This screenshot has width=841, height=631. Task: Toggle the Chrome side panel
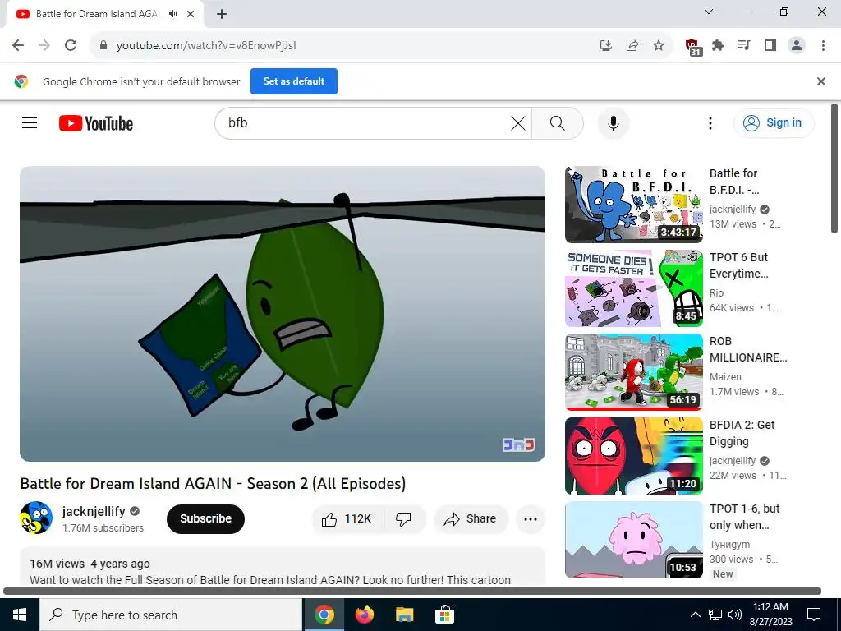[x=770, y=46]
